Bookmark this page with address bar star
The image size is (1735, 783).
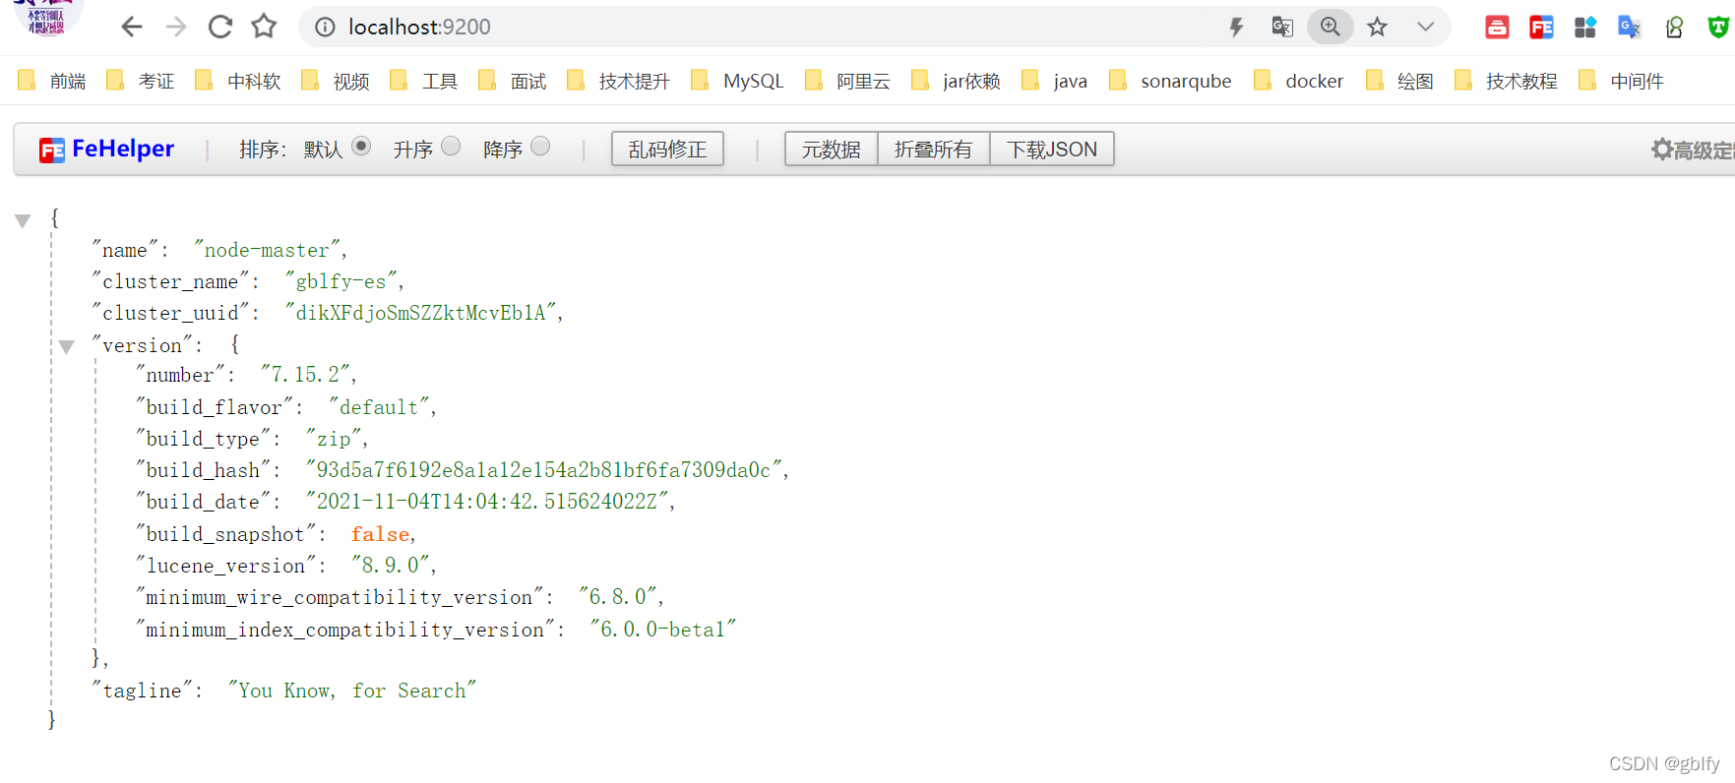coord(1377,28)
